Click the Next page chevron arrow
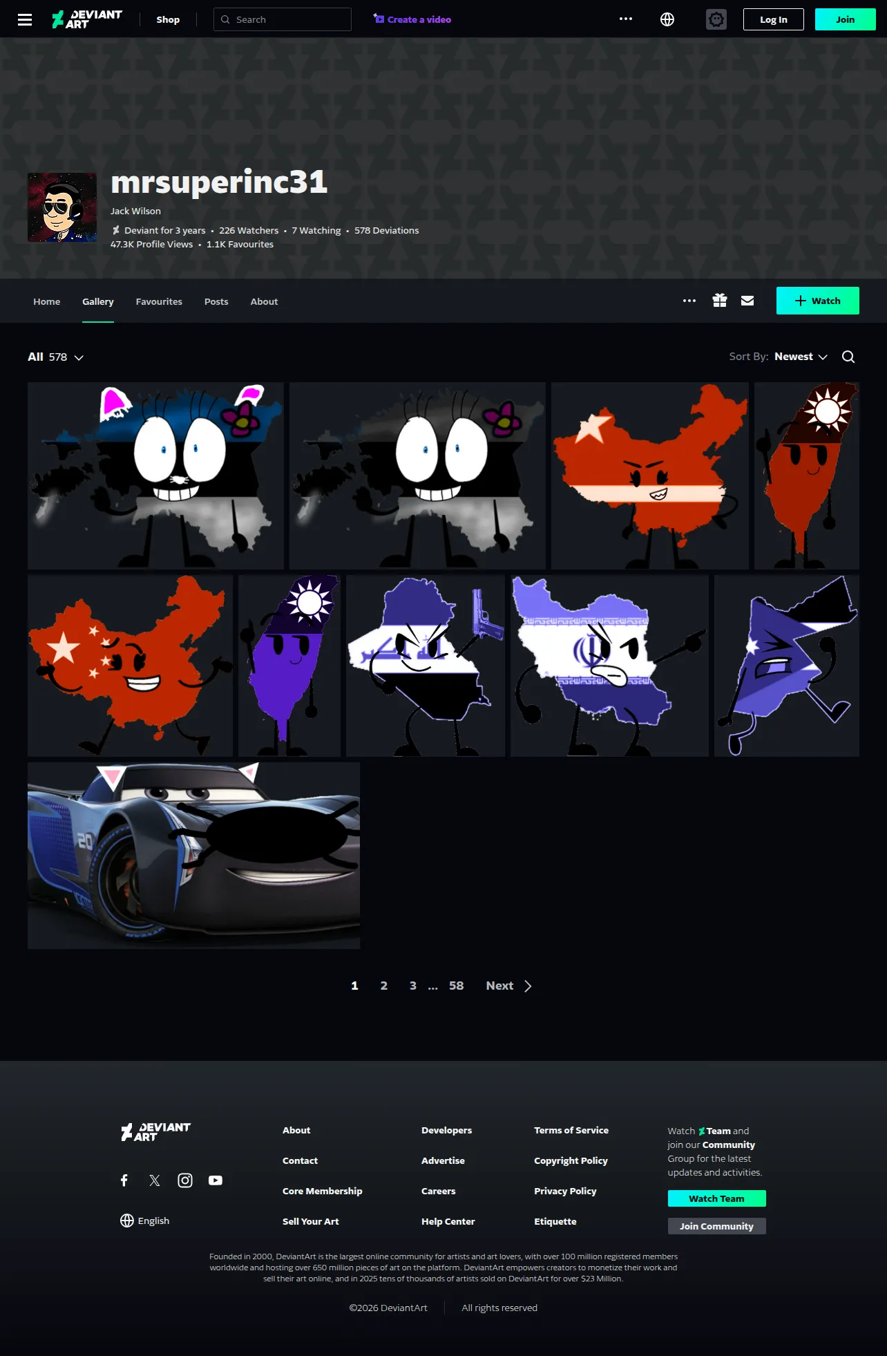 click(528, 986)
